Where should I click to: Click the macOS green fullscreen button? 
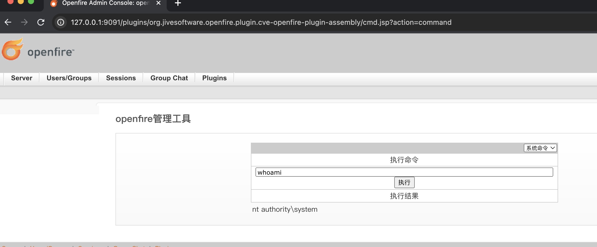tap(31, 2)
